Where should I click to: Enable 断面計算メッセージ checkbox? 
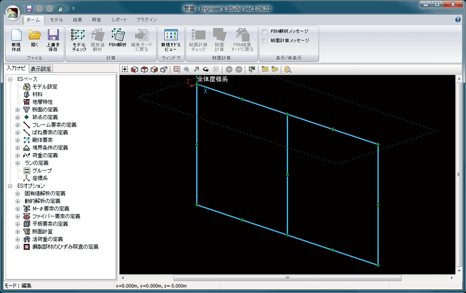pos(265,41)
